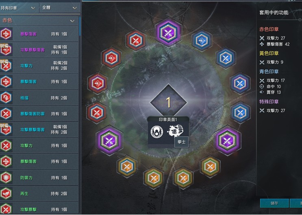Select the 格擋 seal in the list

coord(39,98)
